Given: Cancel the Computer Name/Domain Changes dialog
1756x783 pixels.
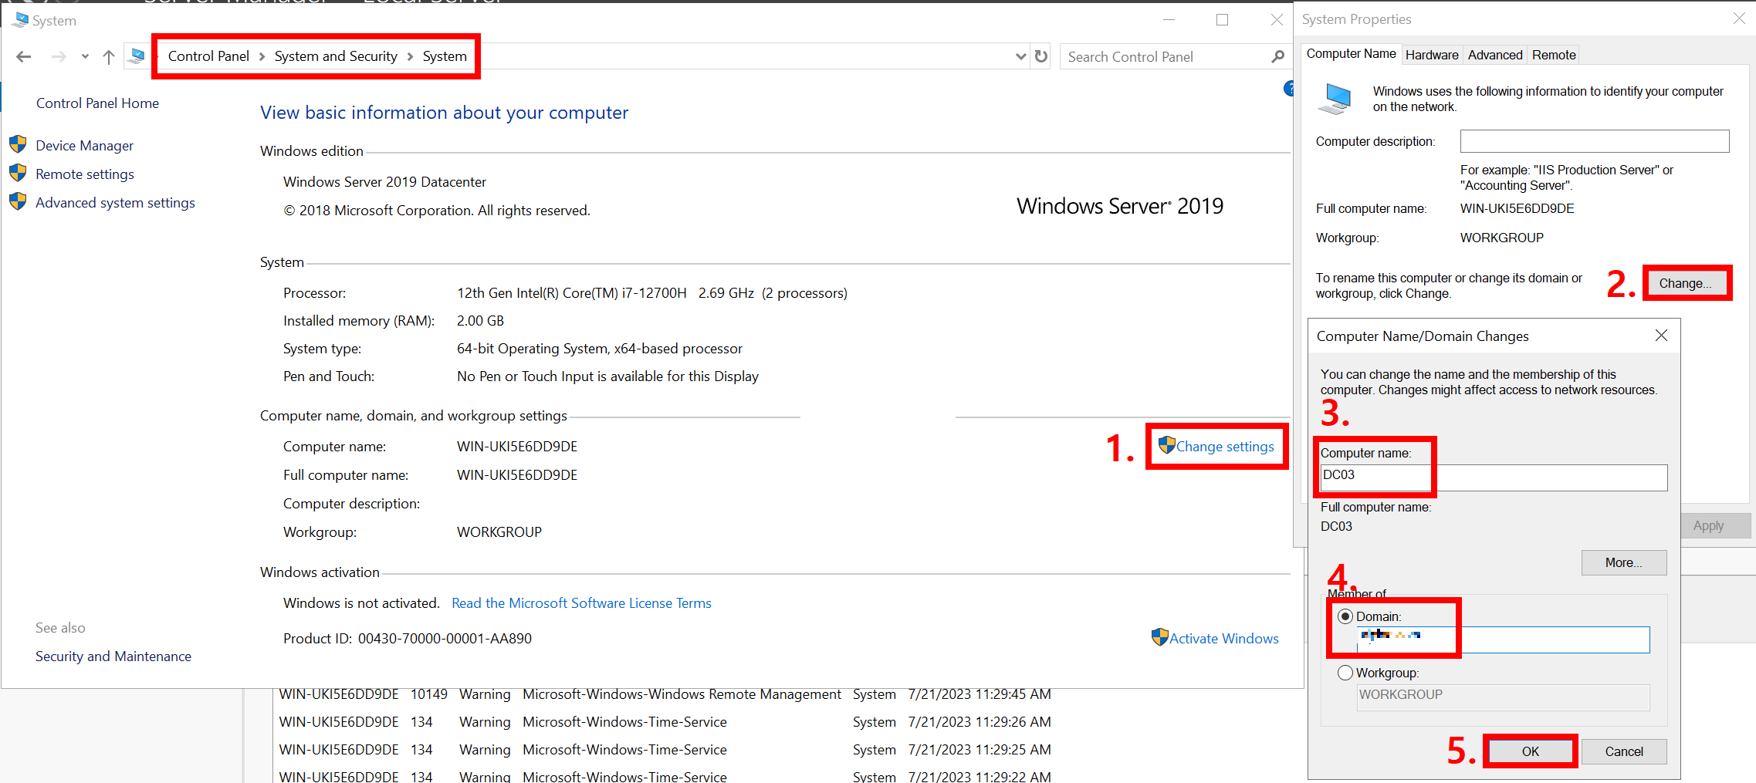Looking at the screenshot, I should coord(1624,751).
